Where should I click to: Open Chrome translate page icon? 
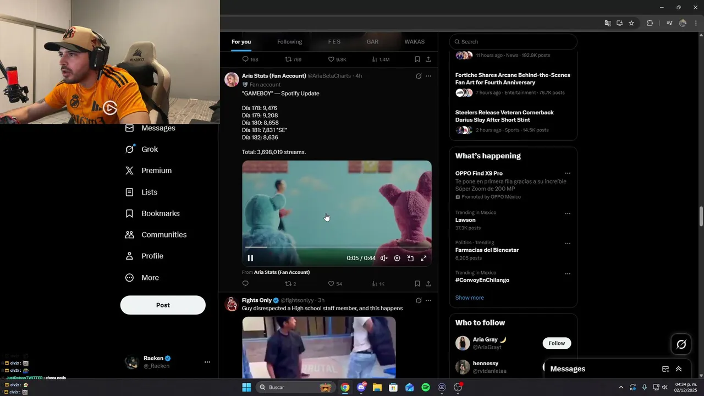pyautogui.click(x=608, y=23)
